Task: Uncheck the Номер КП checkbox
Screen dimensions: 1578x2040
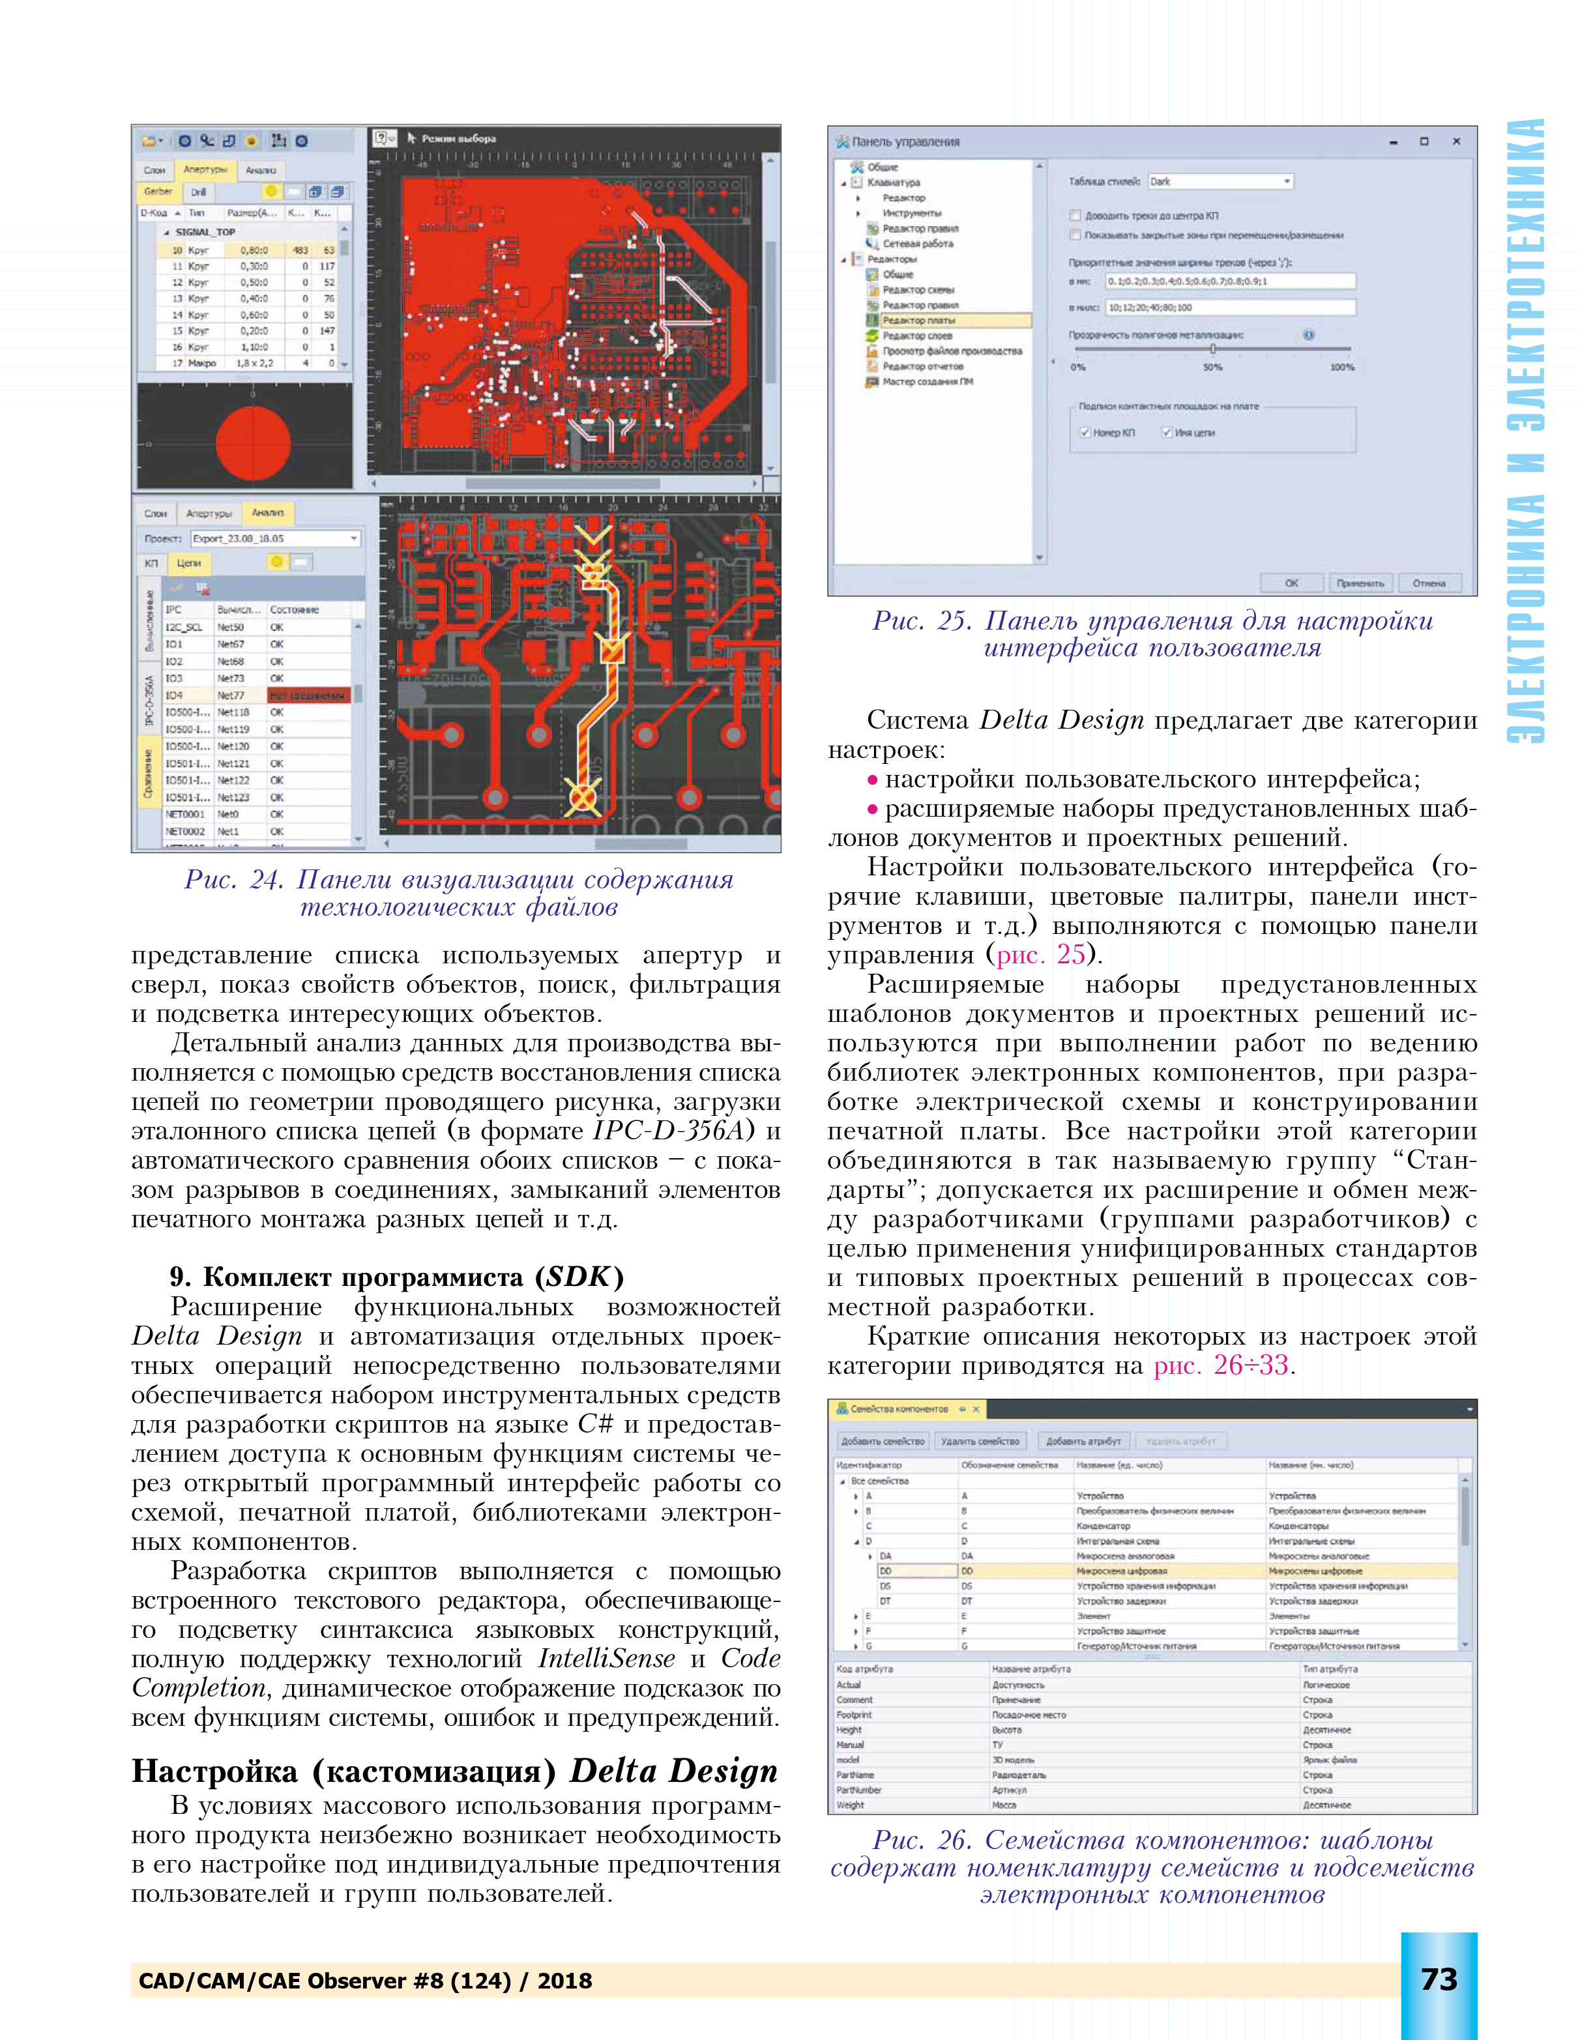Action: pos(1085,433)
